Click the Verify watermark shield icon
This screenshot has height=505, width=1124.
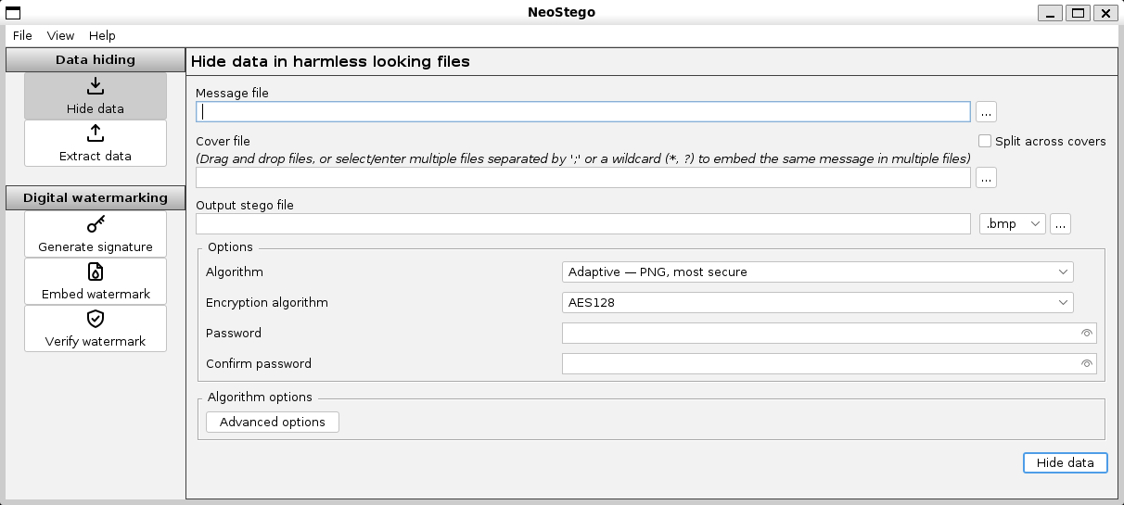pyautogui.click(x=96, y=320)
